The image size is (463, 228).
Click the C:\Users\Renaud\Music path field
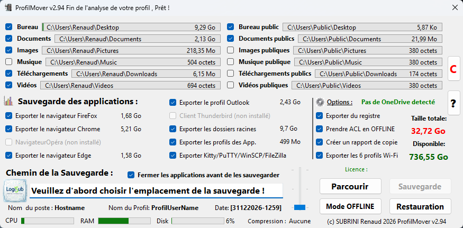click(133, 62)
